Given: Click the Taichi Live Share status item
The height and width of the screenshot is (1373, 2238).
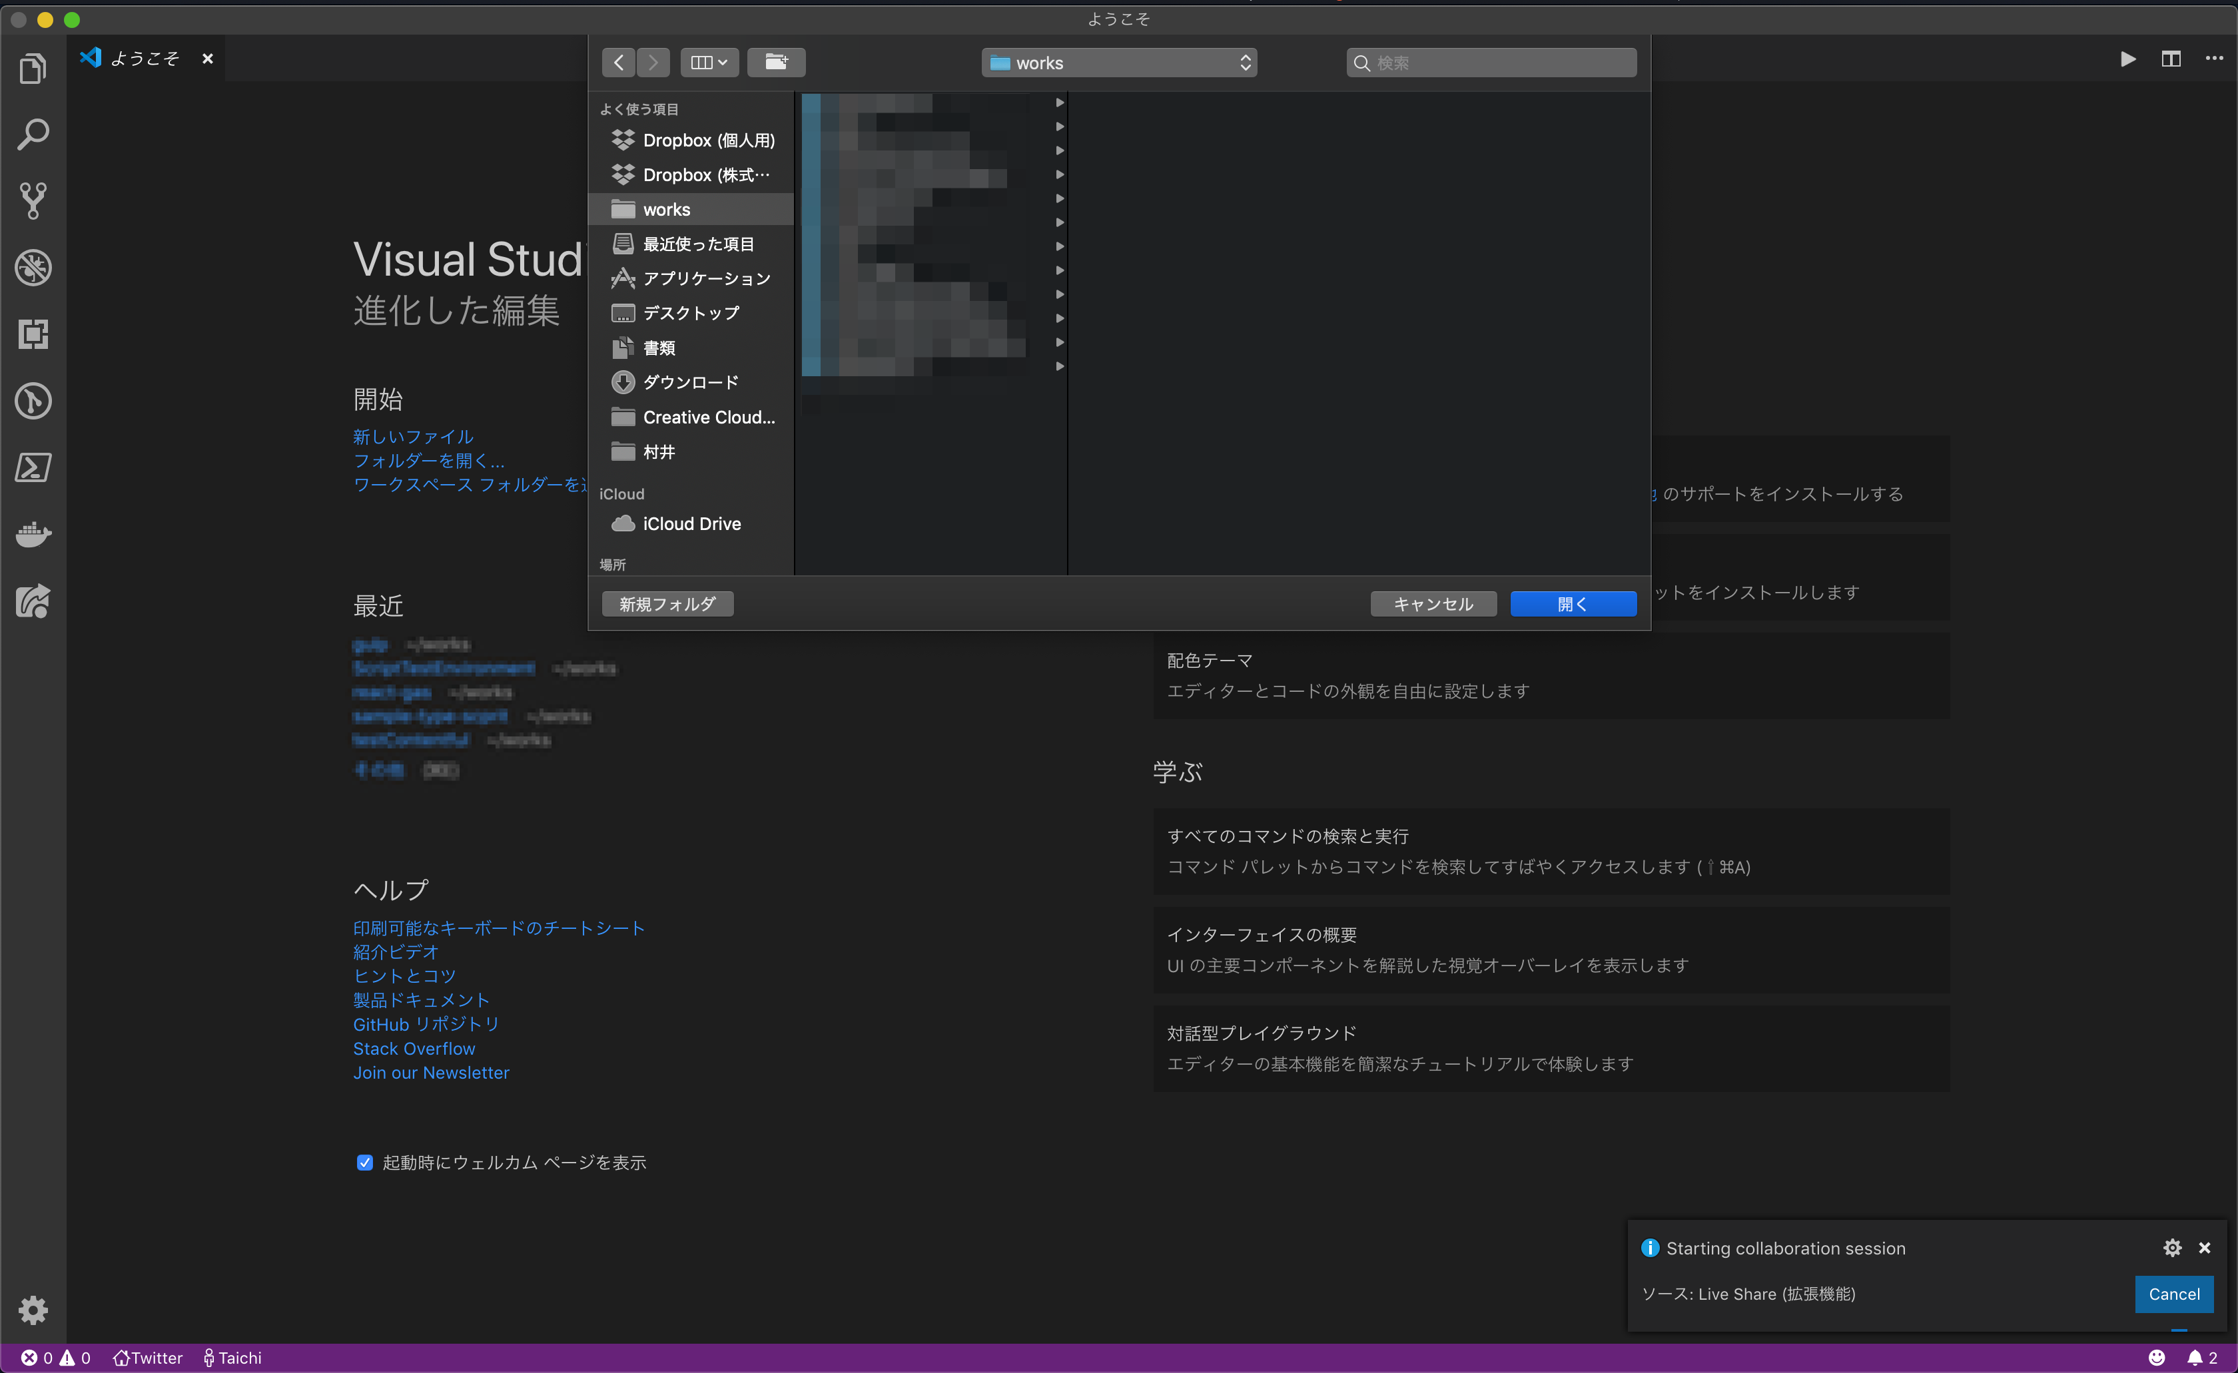Looking at the screenshot, I should click(232, 1358).
